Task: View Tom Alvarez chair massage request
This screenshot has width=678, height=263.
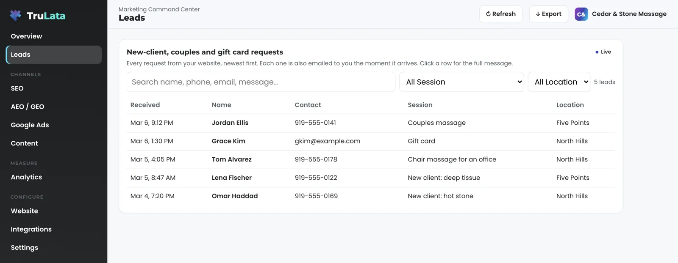Action: pyautogui.click(x=371, y=159)
